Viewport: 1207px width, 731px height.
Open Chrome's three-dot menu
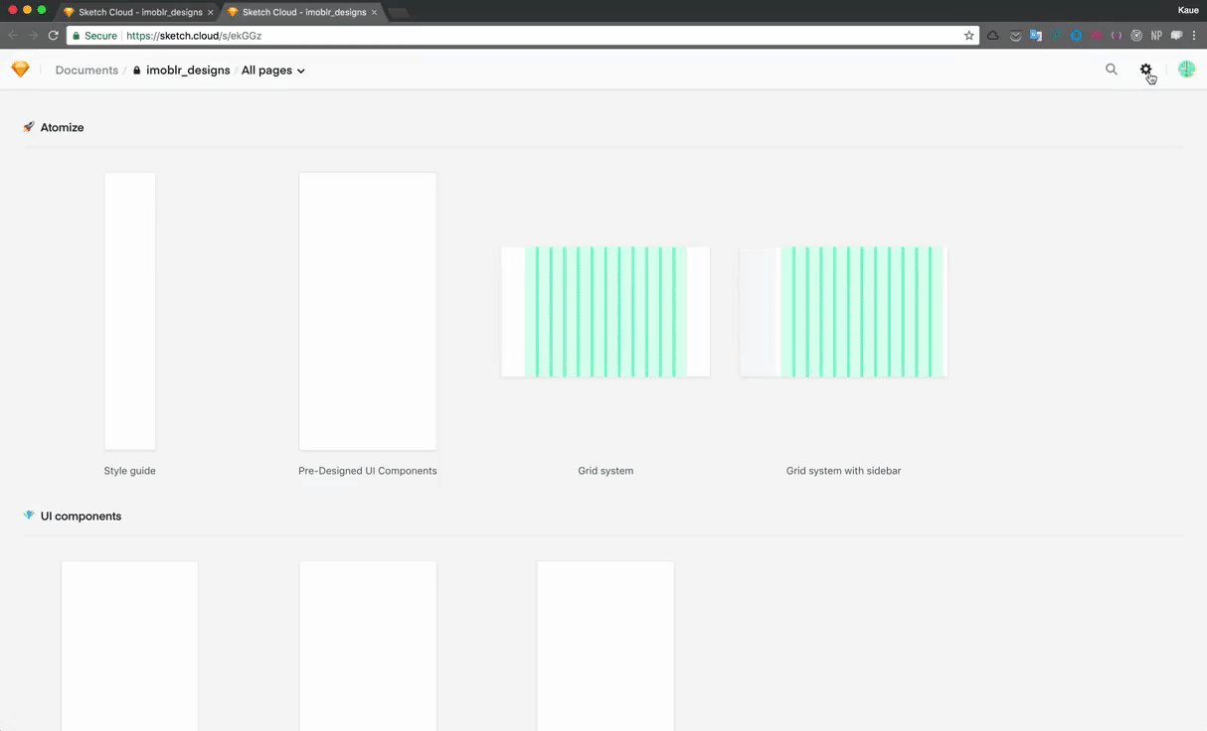[1194, 35]
